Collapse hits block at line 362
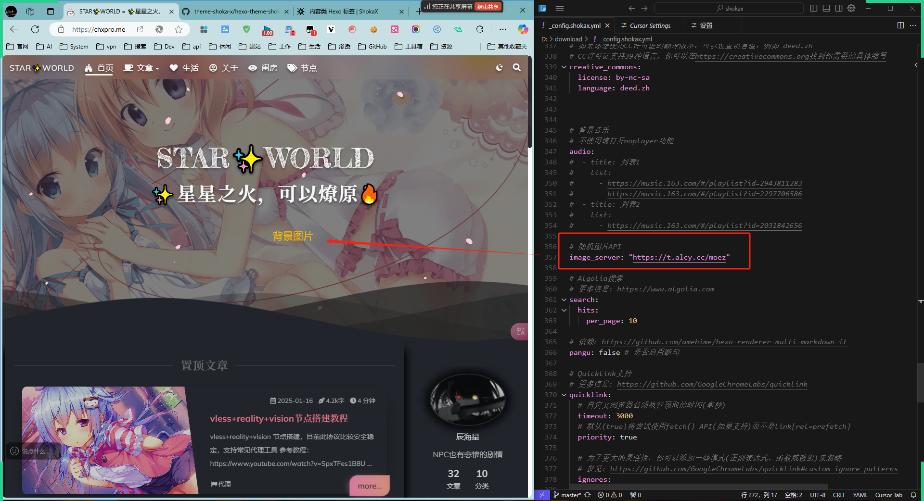Screen dimensions: 924x501 pos(564,310)
